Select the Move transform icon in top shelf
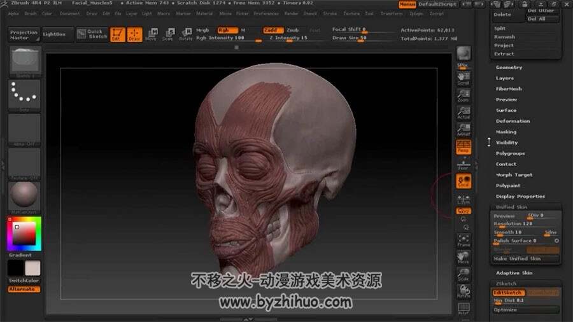The width and height of the screenshot is (573, 322). (152, 34)
